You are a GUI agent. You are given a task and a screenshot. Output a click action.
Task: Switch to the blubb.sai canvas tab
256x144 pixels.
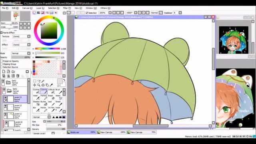[82, 132]
